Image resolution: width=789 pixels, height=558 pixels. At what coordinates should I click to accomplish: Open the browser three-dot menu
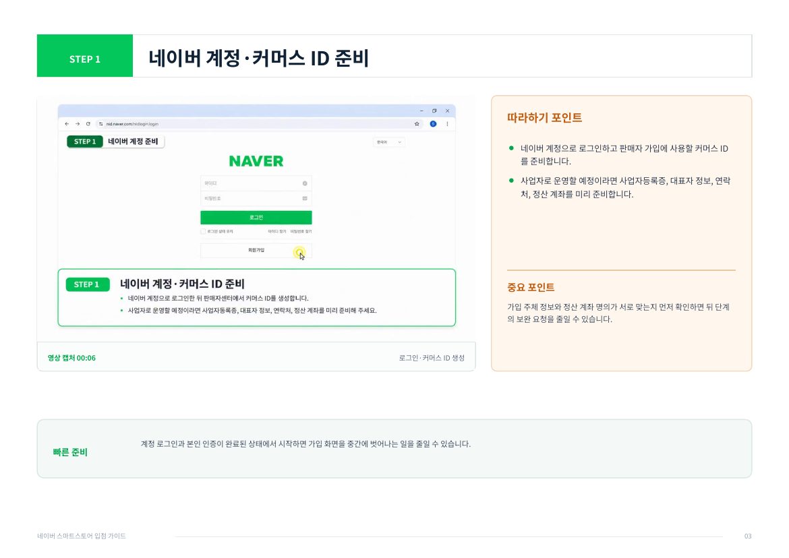(x=447, y=124)
